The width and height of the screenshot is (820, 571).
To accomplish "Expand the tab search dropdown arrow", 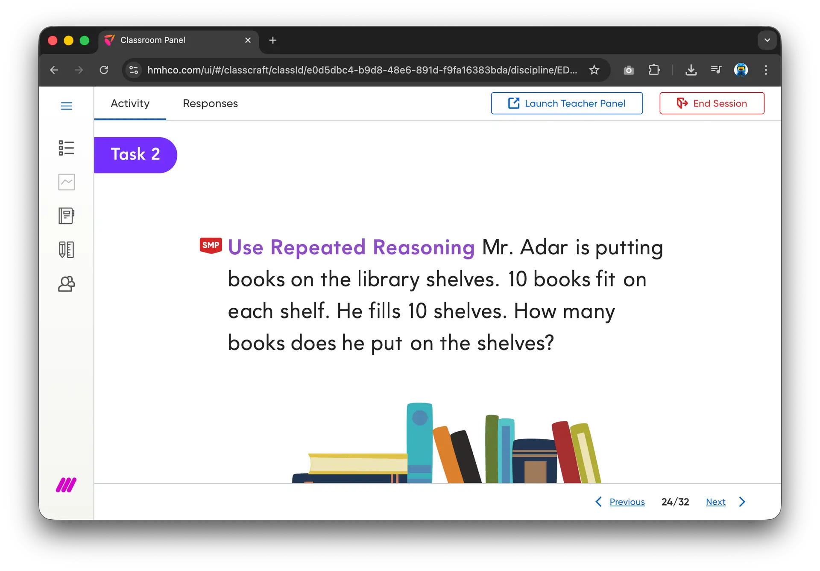I will (767, 40).
